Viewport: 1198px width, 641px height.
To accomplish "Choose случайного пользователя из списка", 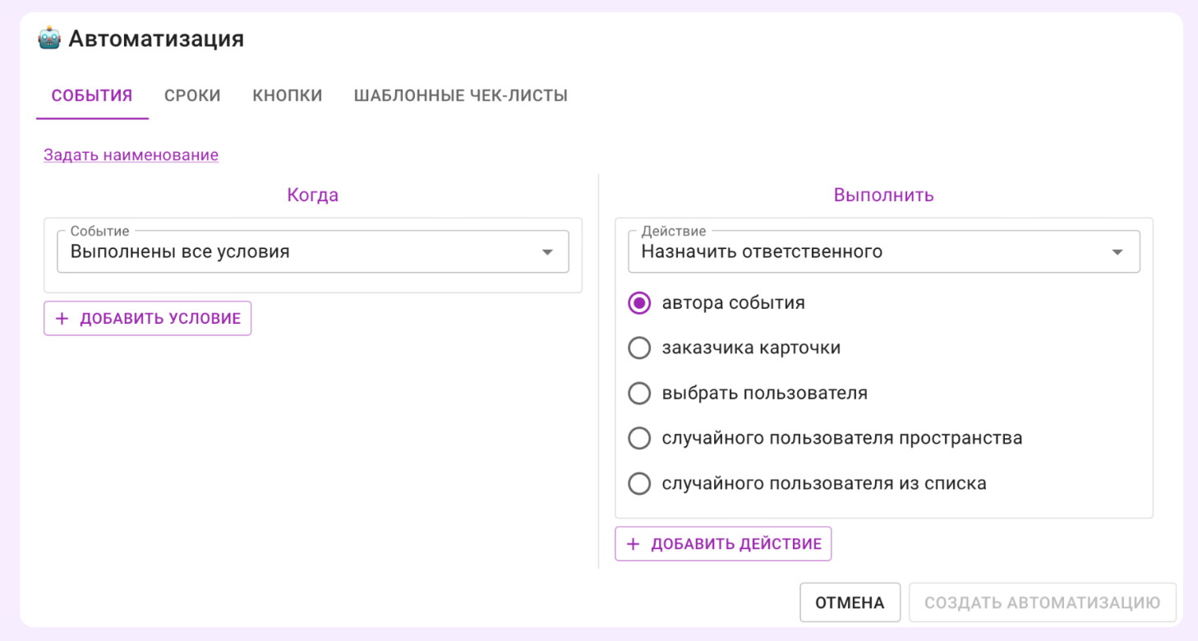I will [639, 483].
